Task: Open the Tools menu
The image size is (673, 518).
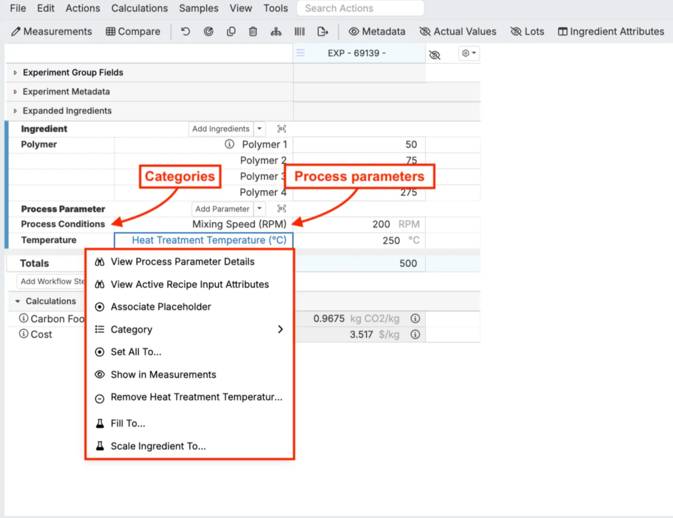Action: pos(275,8)
